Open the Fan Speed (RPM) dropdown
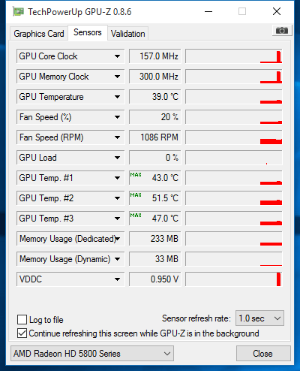 tap(117, 137)
